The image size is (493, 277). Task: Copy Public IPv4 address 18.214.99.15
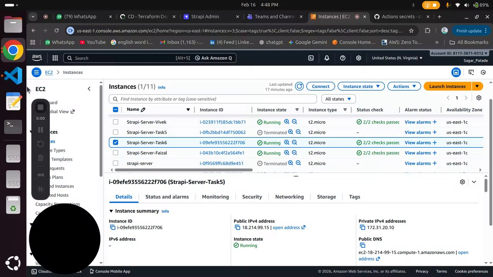tap(238, 227)
